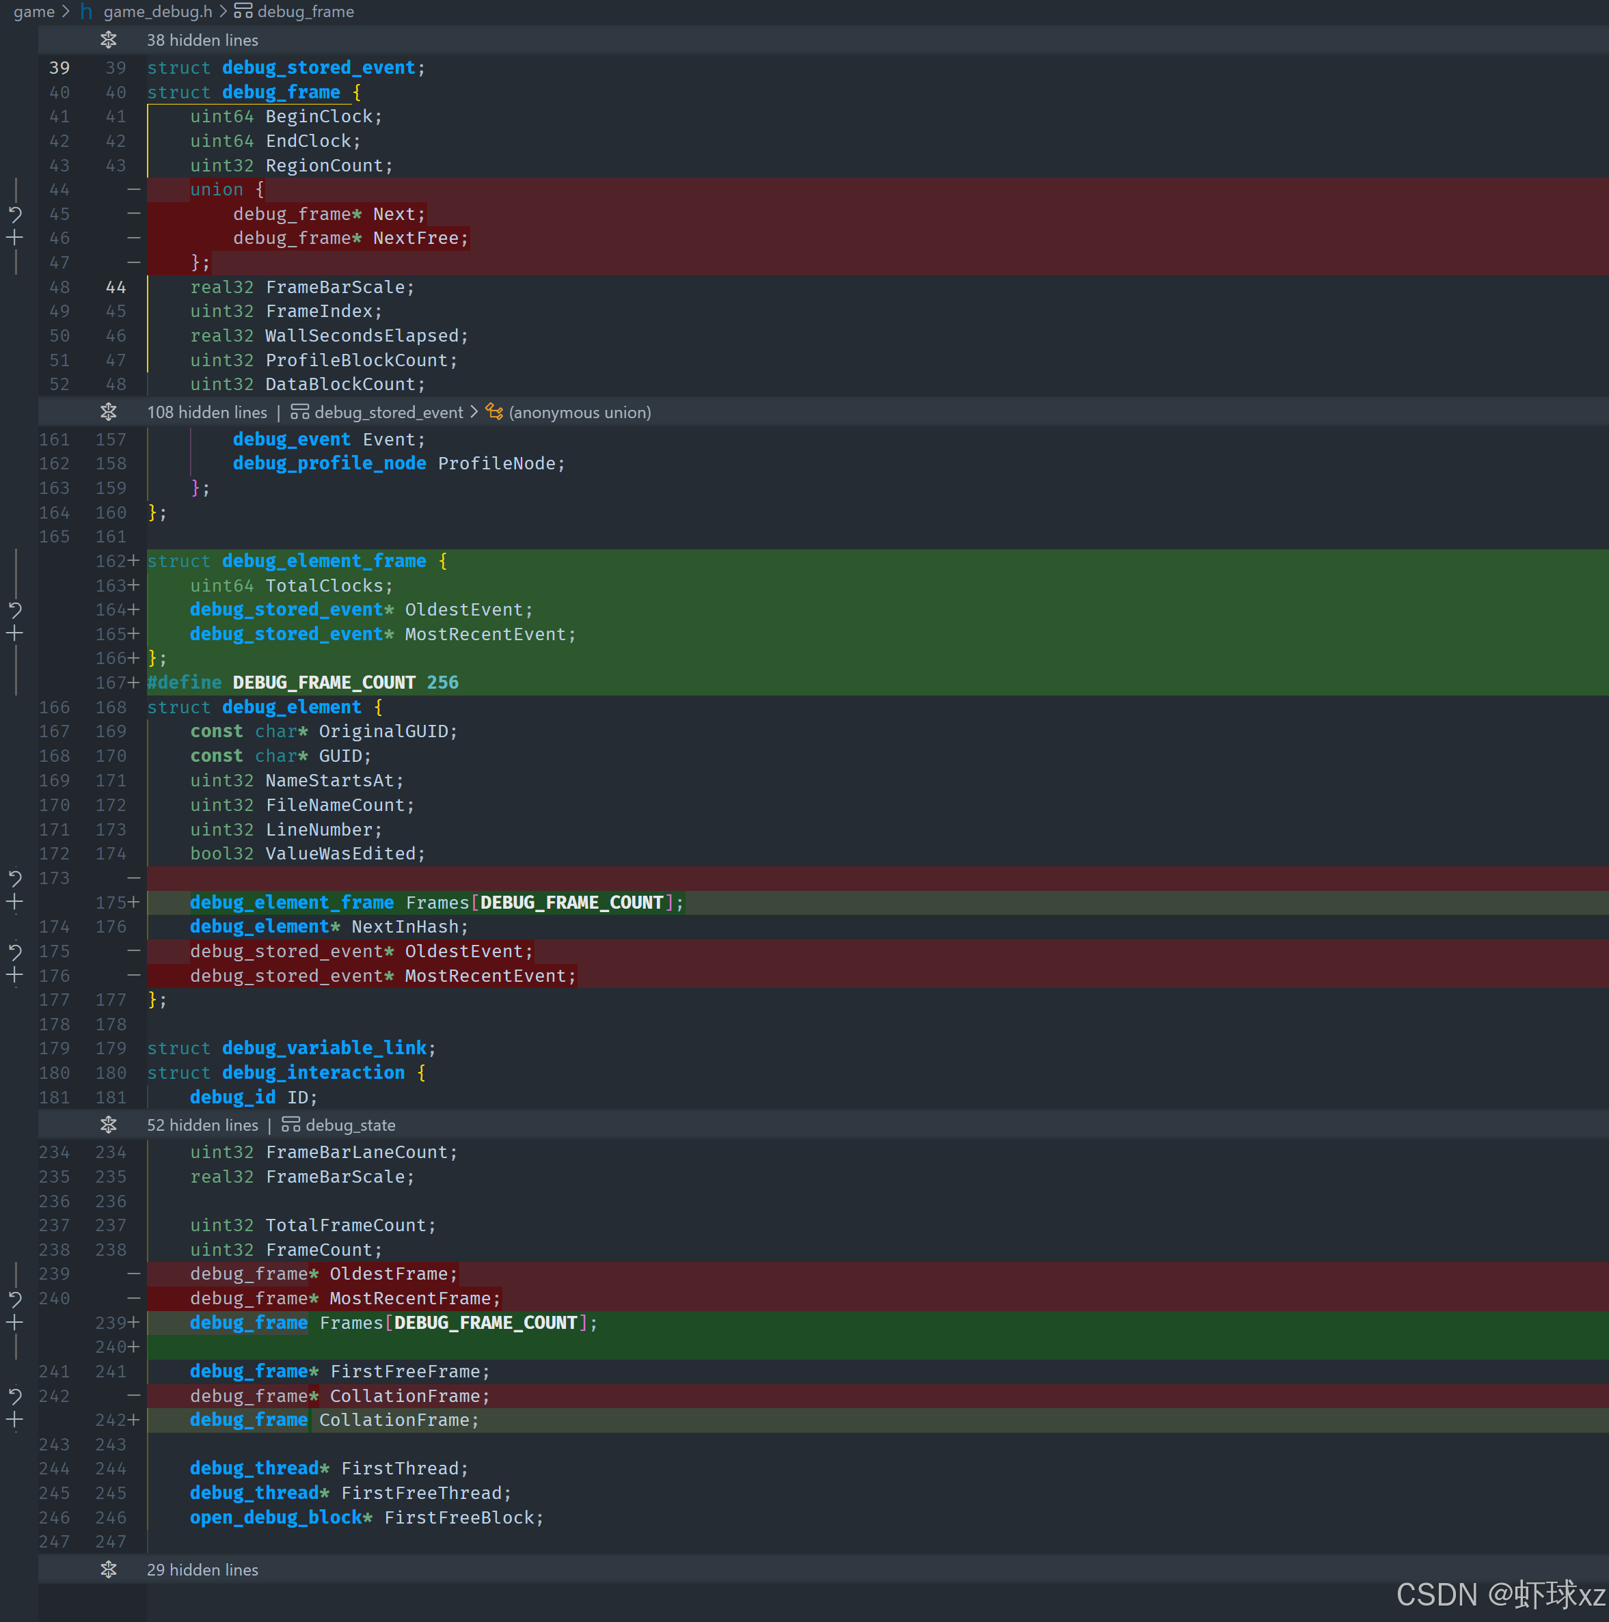The height and width of the screenshot is (1622, 1609).
Task: Stage the added debug_element_frame struct block
Action: tap(15, 634)
